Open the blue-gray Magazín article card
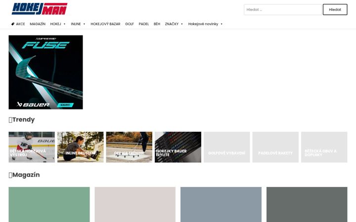The image size is (356, 222). coord(221,204)
